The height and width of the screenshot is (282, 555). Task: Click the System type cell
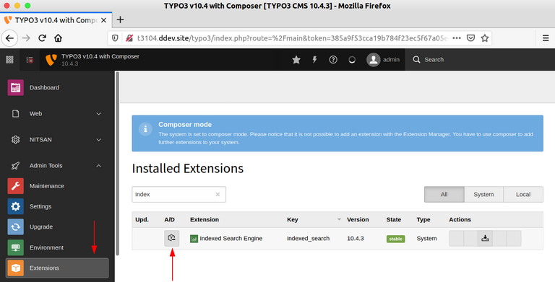(x=426, y=239)
